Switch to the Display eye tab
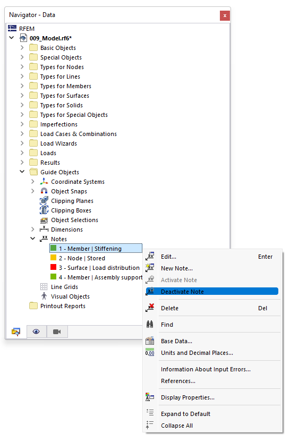The height and width of the screenshot is (442, 290). coord(36,331)
